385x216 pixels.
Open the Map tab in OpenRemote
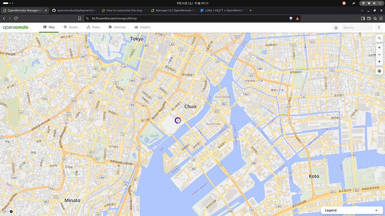coord(49,27)
